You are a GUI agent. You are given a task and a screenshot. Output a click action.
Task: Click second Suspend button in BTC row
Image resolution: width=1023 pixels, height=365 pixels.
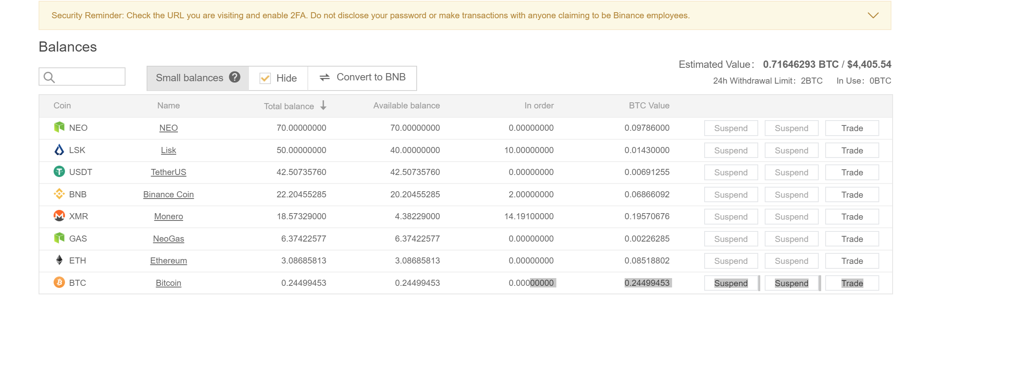[792, 283]
